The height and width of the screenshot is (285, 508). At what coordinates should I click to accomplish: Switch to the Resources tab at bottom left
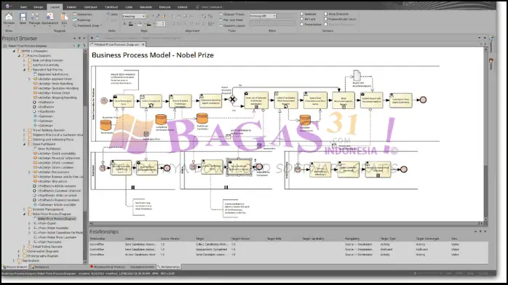(x=40, y=268)
